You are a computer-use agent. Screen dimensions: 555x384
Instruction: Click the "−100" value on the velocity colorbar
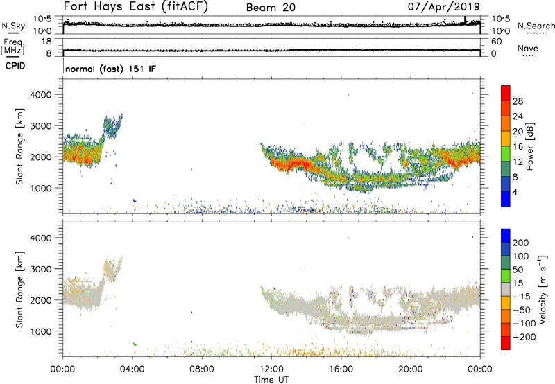click(x=524, y=324)
